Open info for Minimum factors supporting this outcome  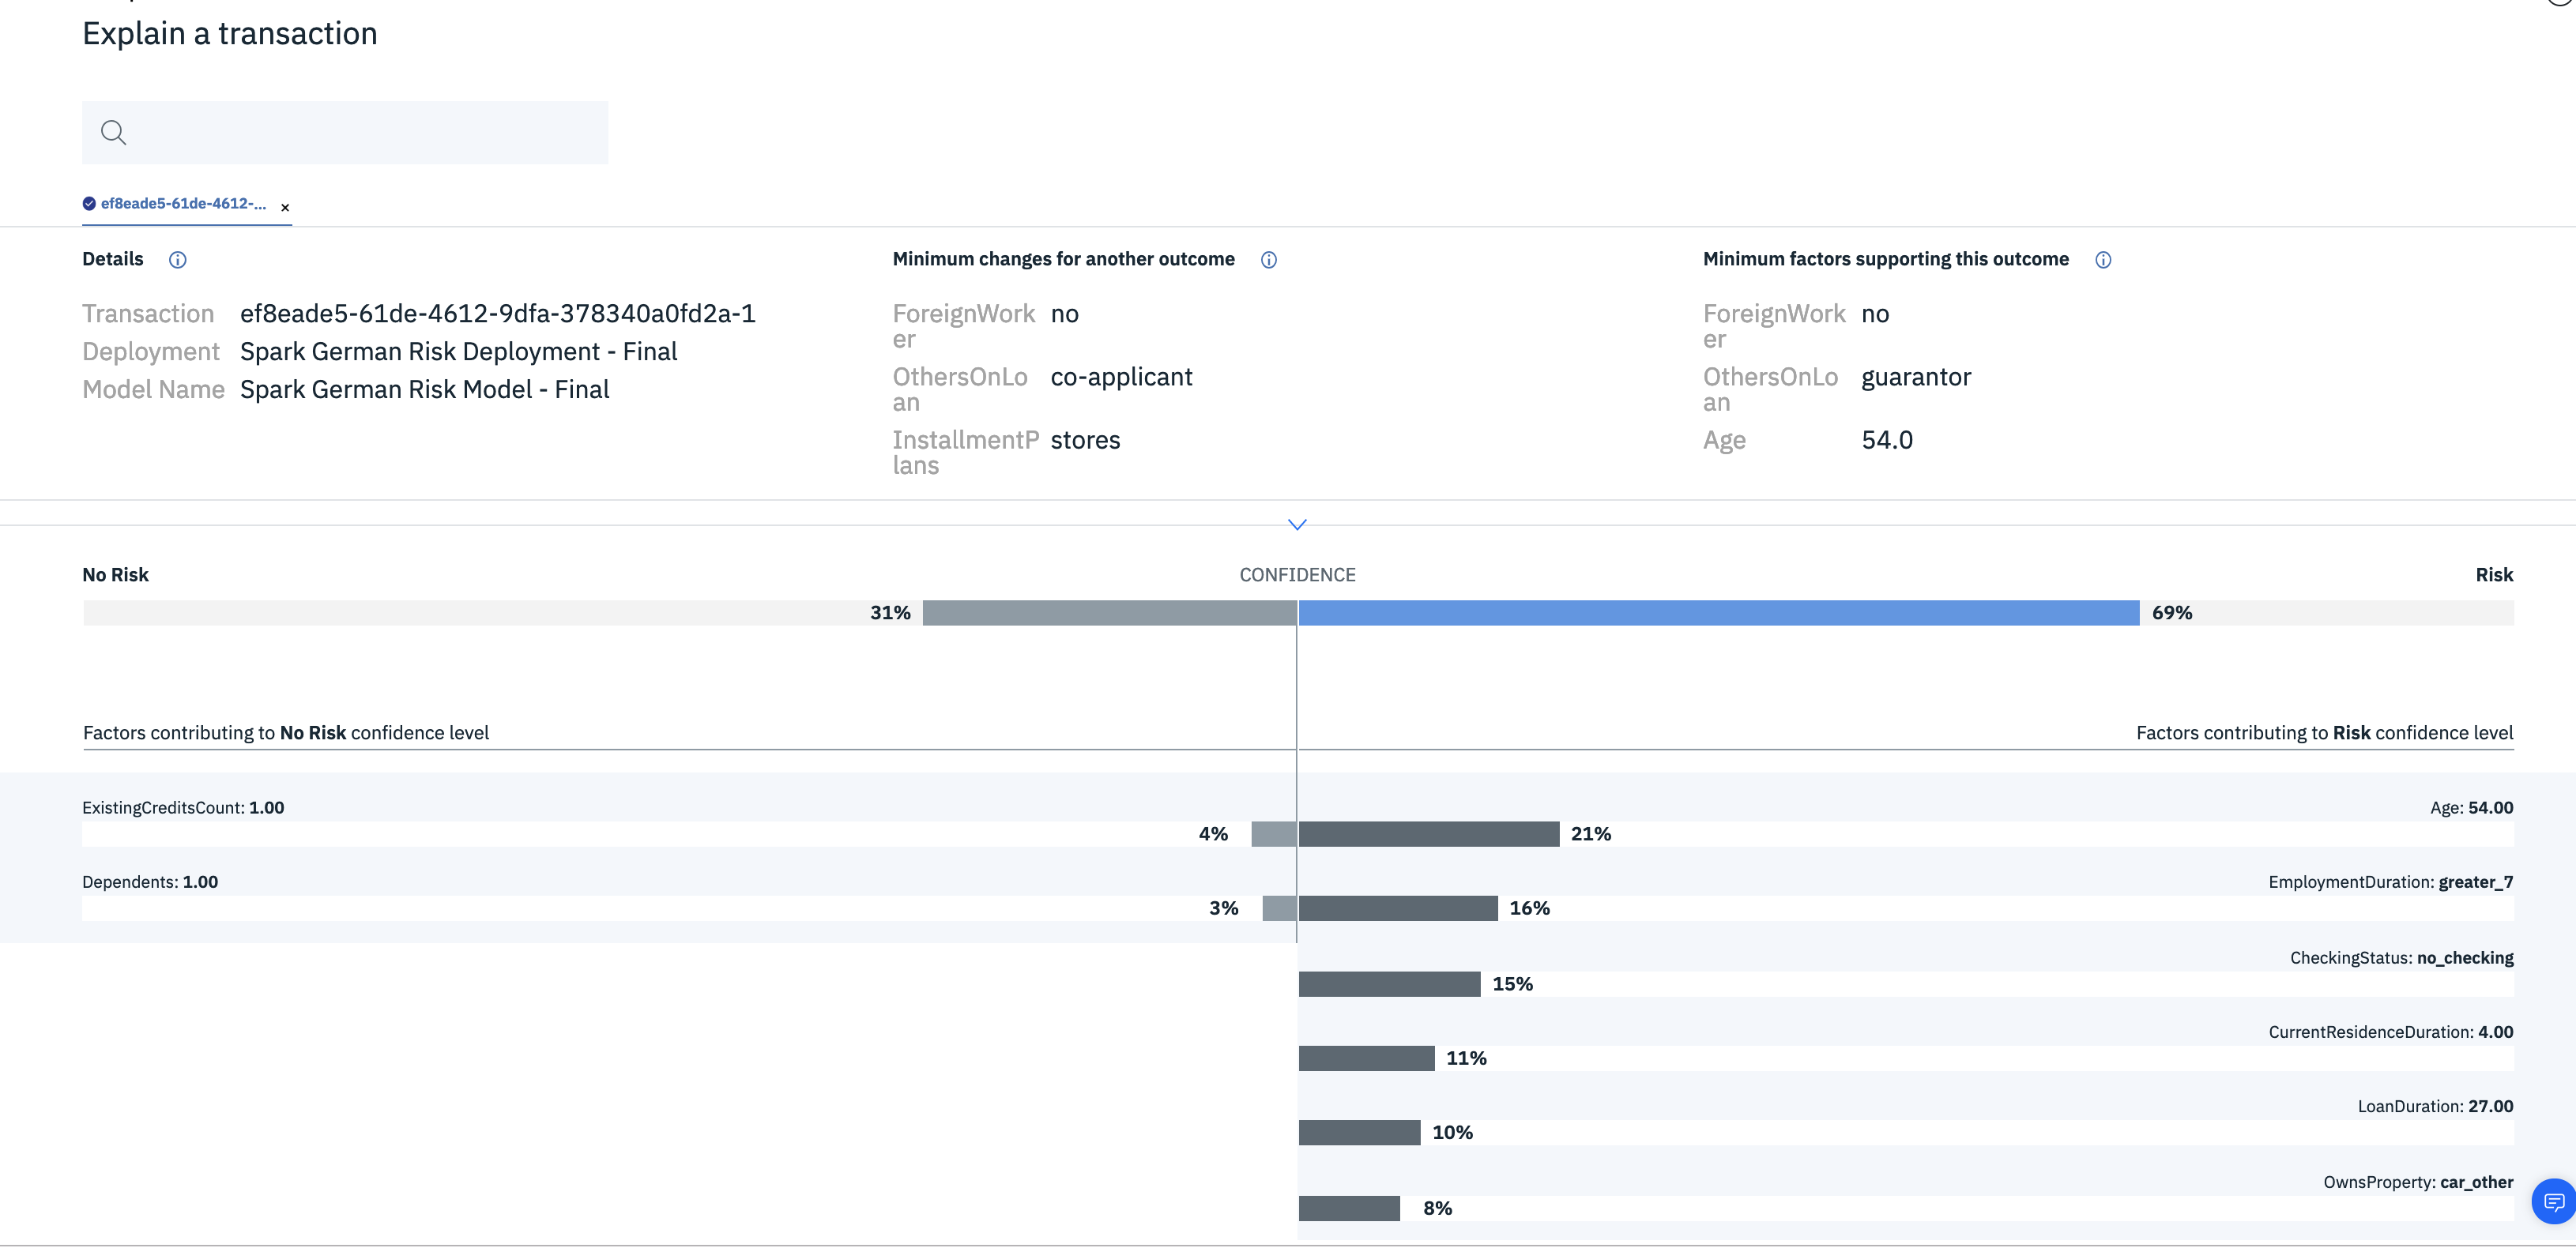pyautogui.click(x=2103, y=260)
